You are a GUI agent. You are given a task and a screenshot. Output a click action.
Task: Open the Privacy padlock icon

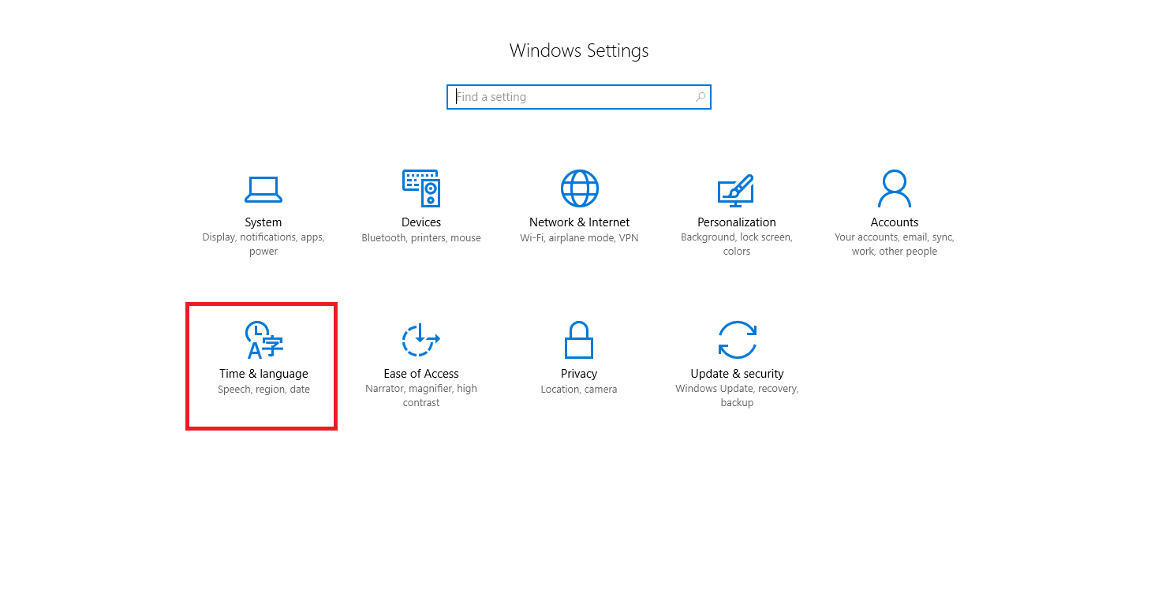pos(579,340)
